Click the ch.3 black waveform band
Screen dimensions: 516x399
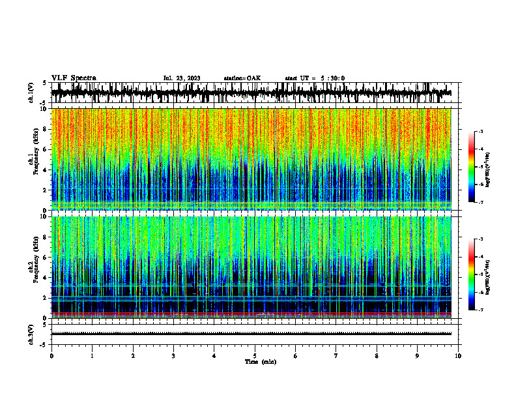tap(251, 334)
